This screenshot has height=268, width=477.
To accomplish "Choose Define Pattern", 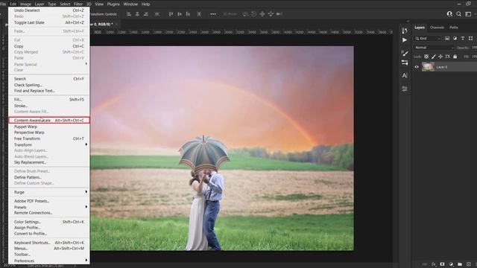I will point(48,177).
